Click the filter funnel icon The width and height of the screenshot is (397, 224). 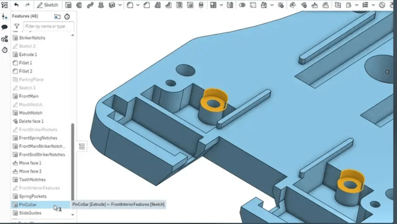tap(17, 26)
